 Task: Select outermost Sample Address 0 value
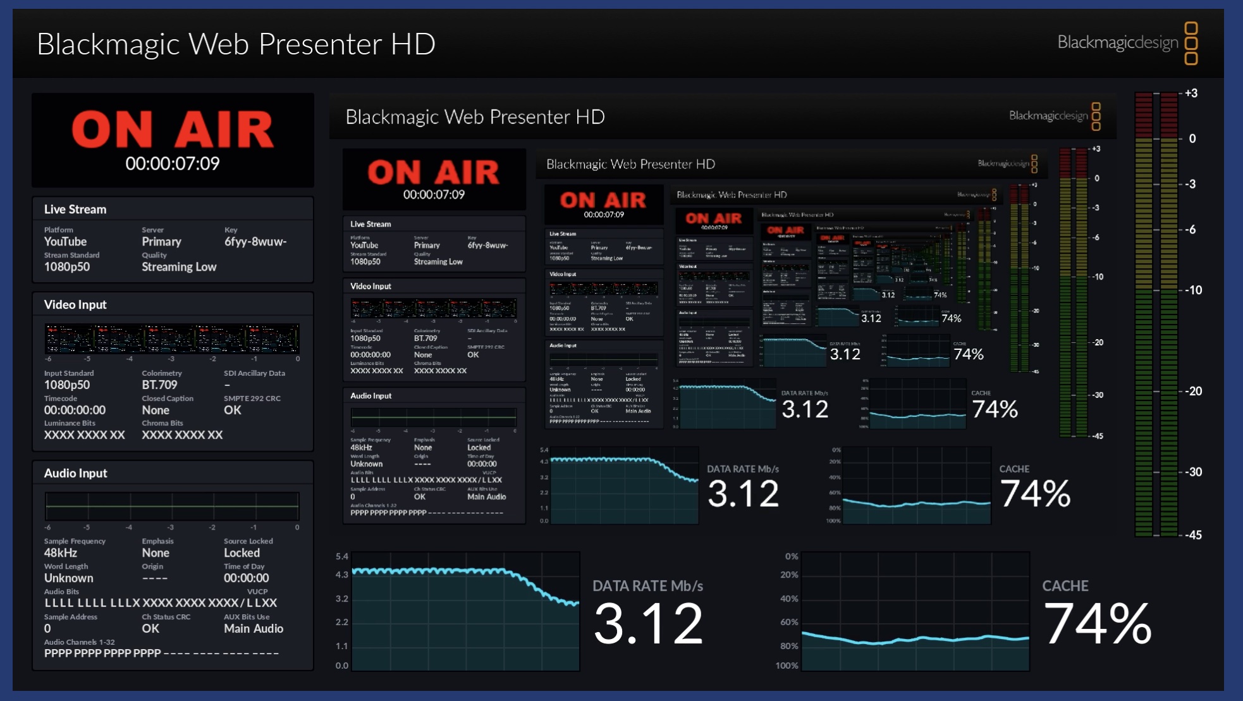click(47, 629)
